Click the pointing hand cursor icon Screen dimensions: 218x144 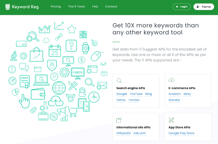(24, 101)
